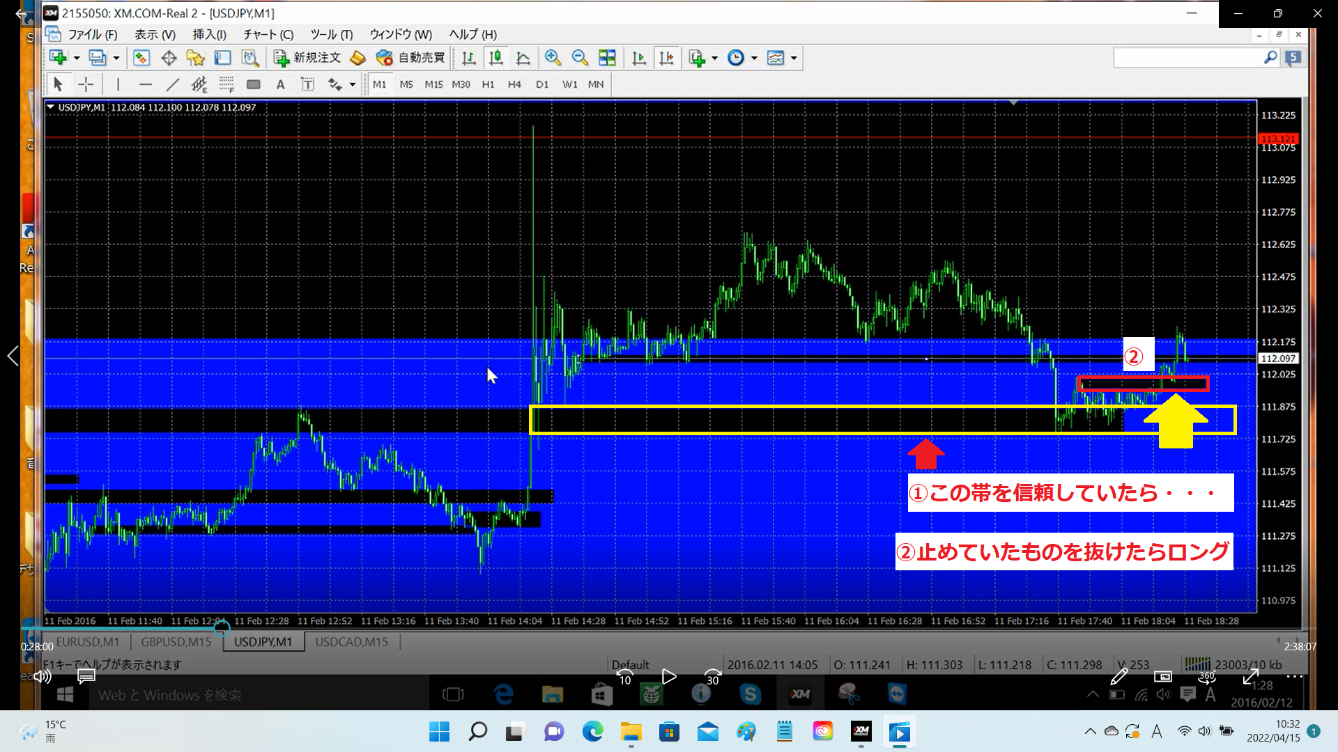Toggle chart auto scroll
This screenshot has width=1338, height=752.
[x=639, y=58]
